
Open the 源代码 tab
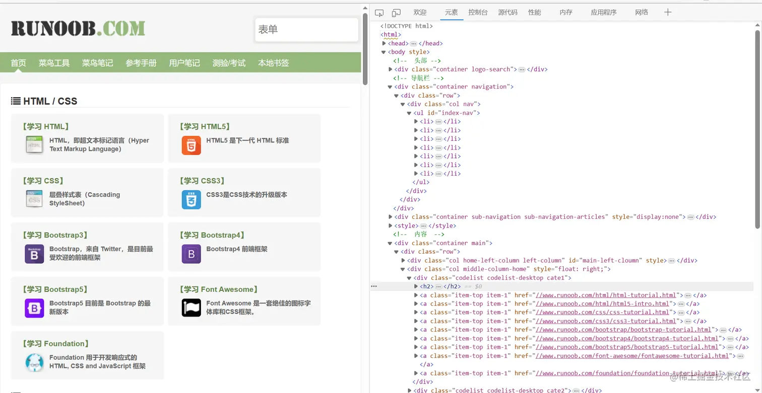507,13
